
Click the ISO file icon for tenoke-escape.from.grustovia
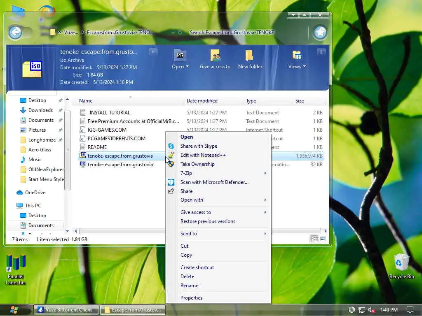[x=83, y=156]
